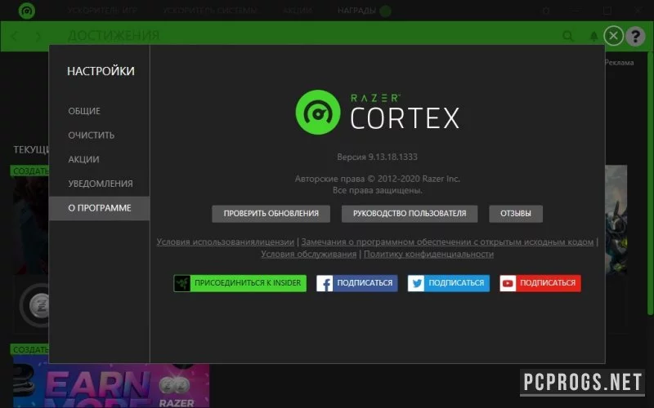This screenshot has height=408, width=654.
Task: Close the settings dialog with X icon
Action: coord(614,36)
